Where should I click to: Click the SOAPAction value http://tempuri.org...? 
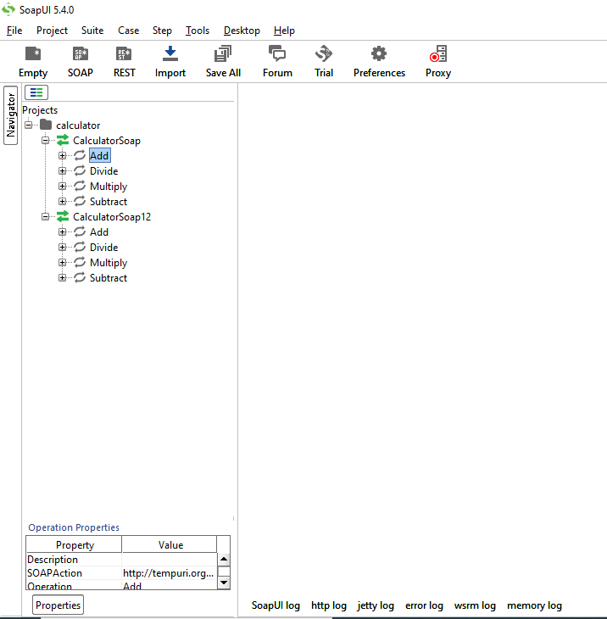[x=170, y=573]
